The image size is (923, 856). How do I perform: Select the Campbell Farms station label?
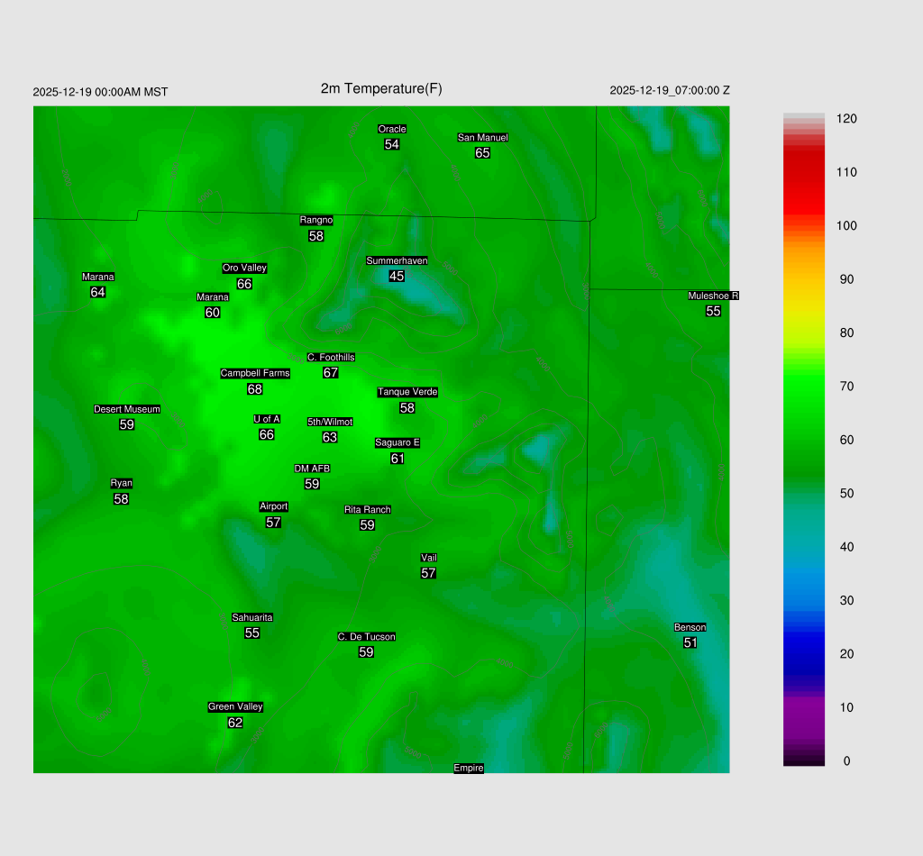[255, 373]
